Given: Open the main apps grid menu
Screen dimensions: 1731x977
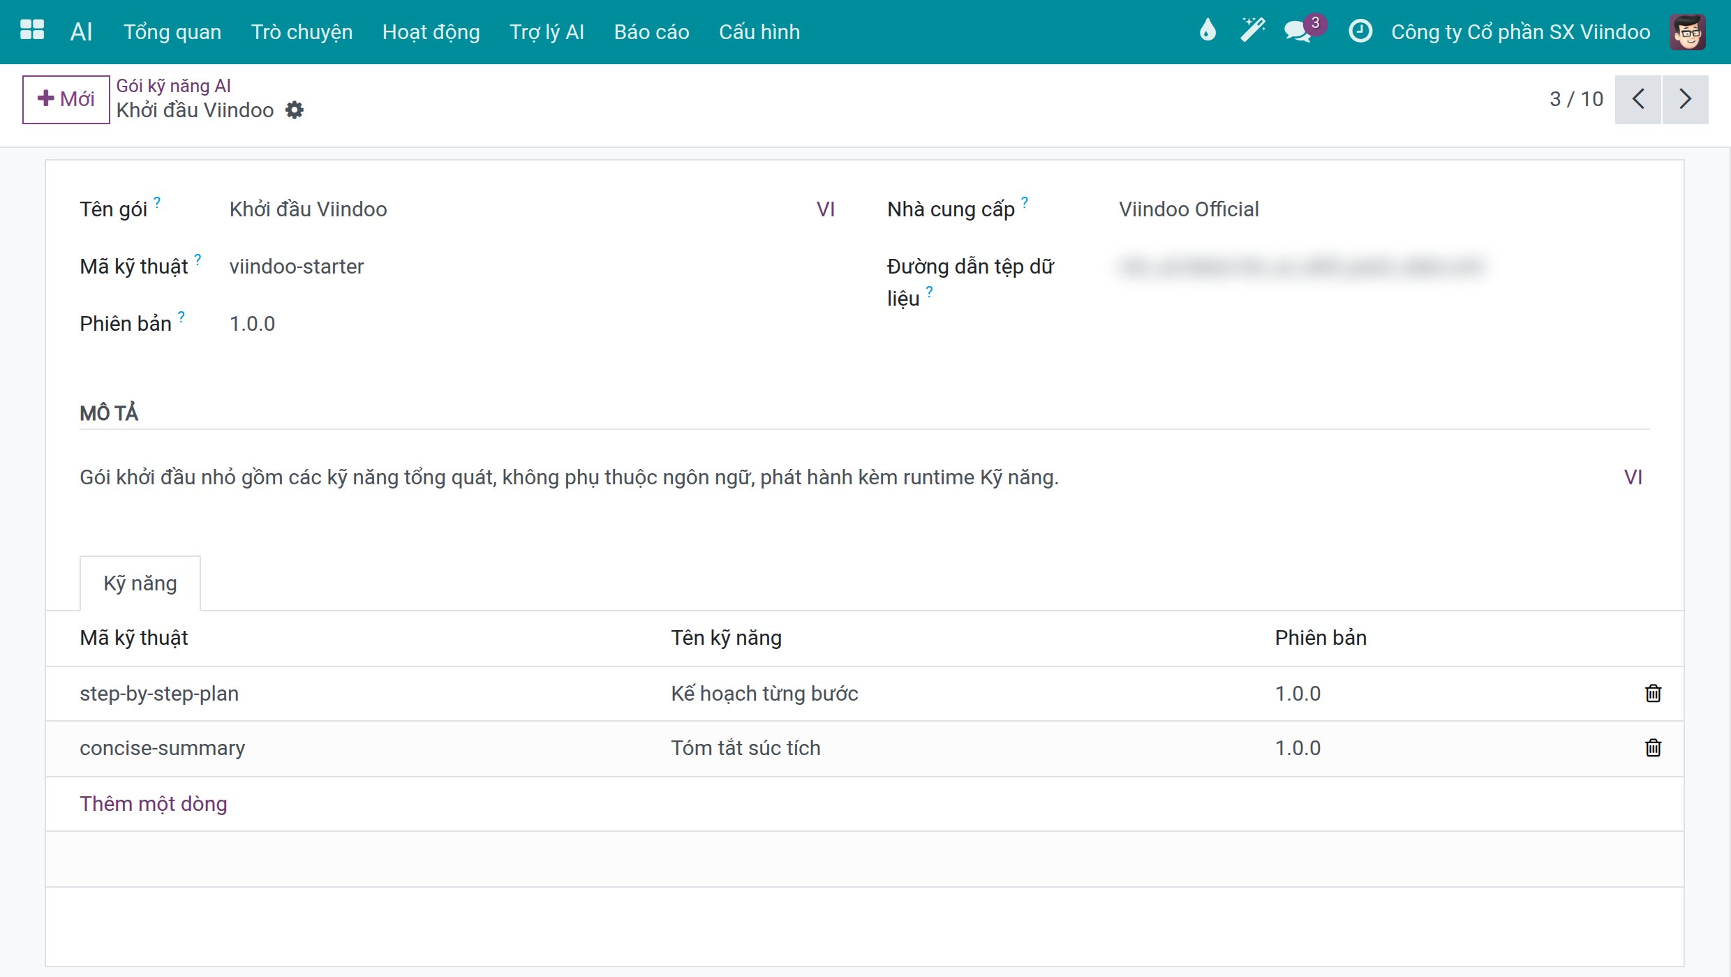Looking at the screenshot, I should pos(32,31).
